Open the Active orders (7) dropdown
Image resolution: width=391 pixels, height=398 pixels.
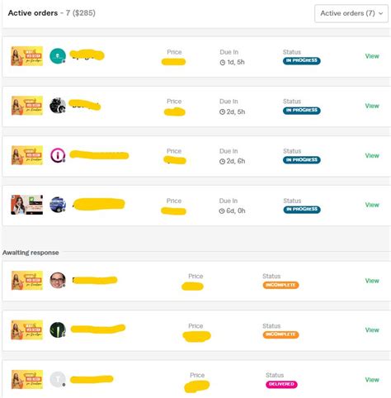pyautogui.click(x=351, y=13)
